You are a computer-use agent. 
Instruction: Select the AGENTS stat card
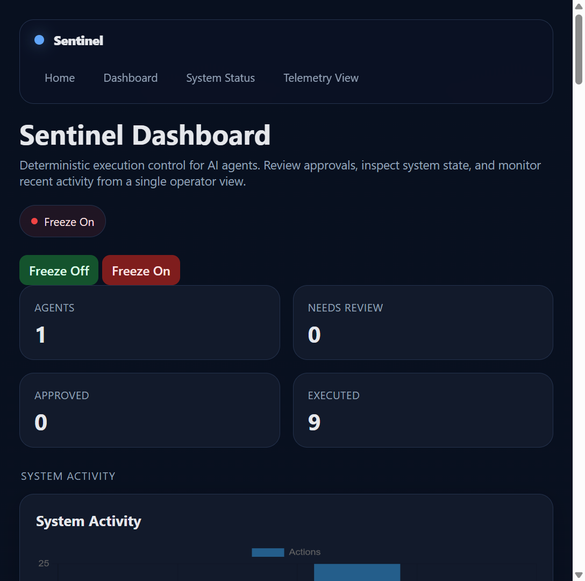pos(149,322)
